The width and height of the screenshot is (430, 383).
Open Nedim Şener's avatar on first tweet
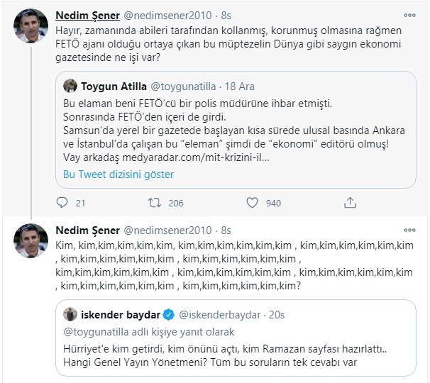coord(29,27)
